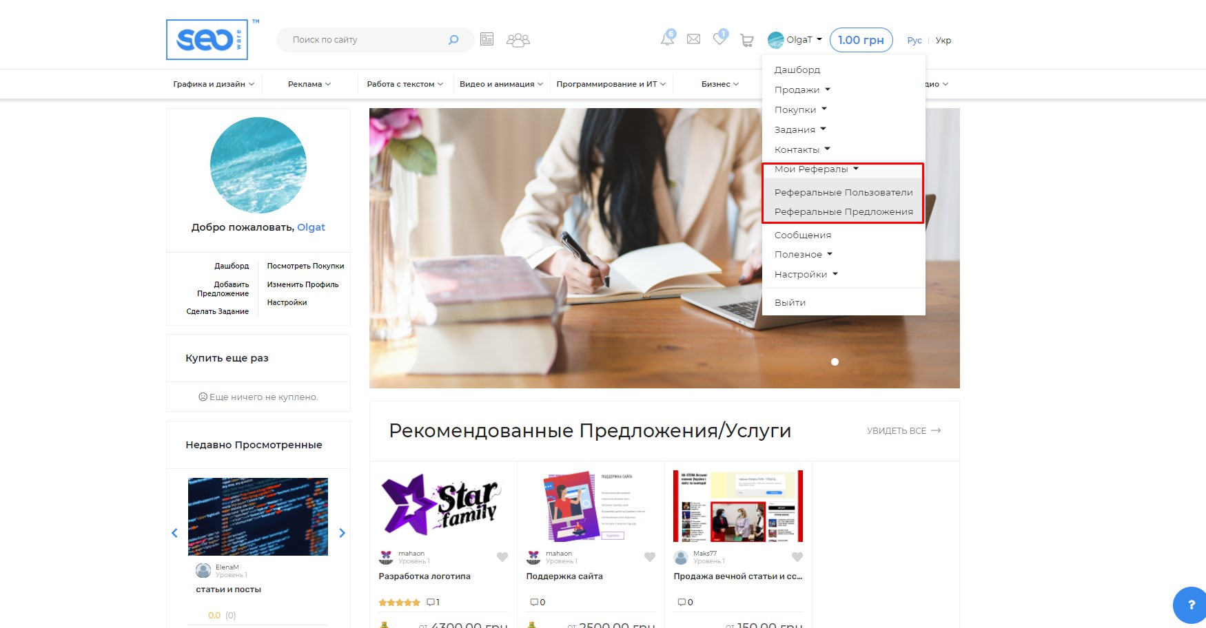Open the blue help question button
The width and height of the screenshot is (1206, 628).
coord(1191,605)
